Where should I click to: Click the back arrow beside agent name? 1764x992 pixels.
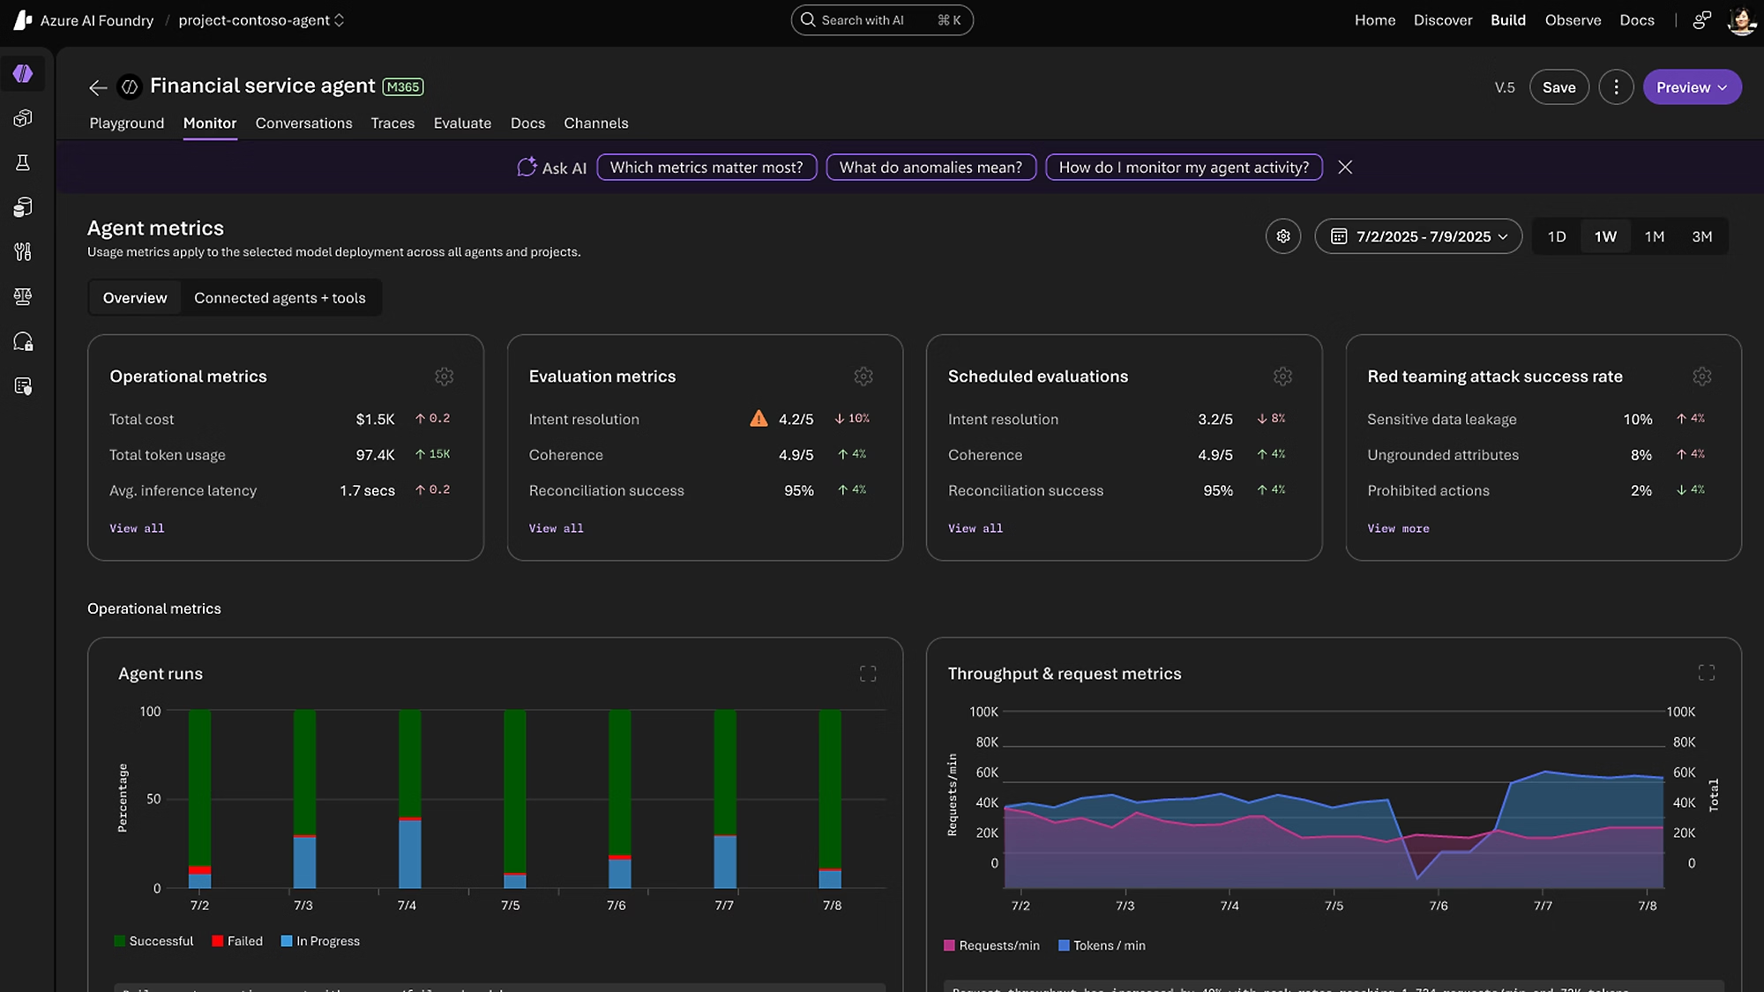[x=98, y=87]
